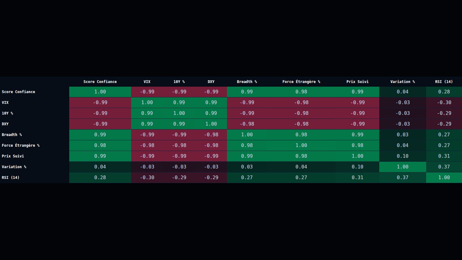Click the Prix Suivi column header
Screen dimensions: 462x260
pyautogui.click(x=357, y=82)
